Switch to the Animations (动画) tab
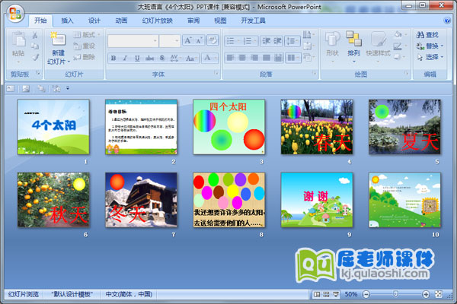Screen dimensions: 457x304 121,21
